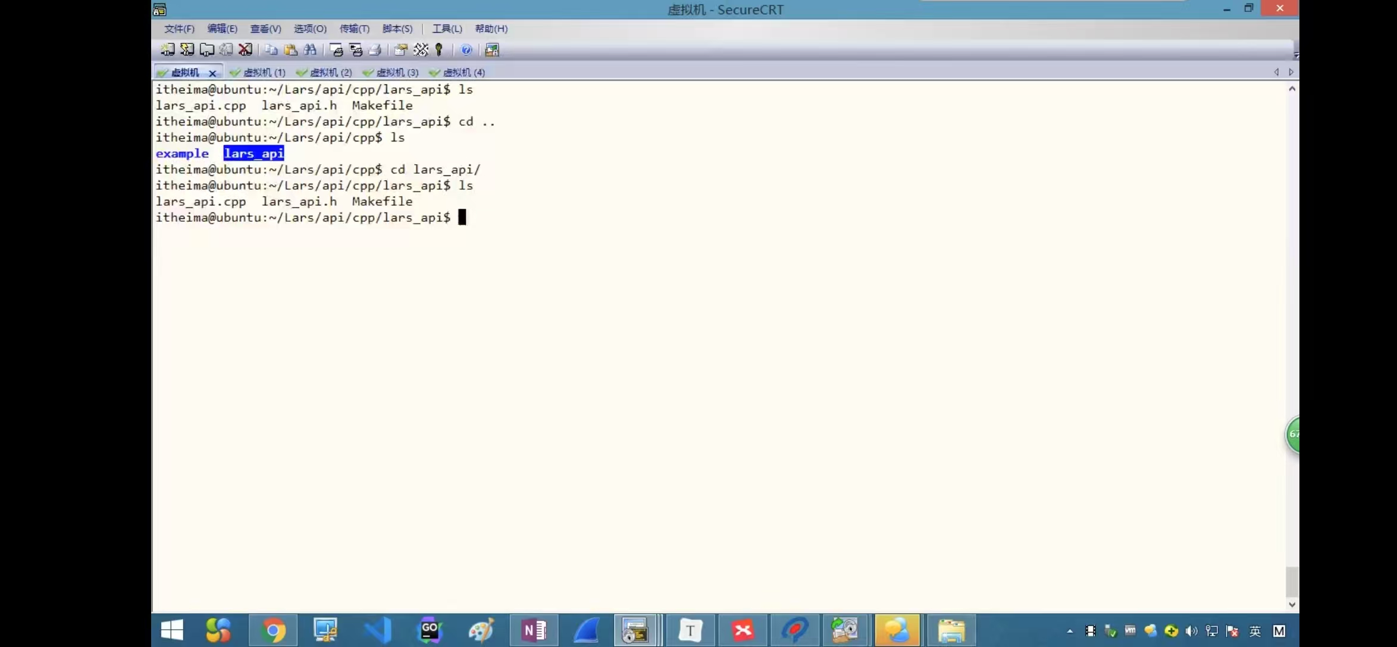Image resolution: width=1397 pixels, height=647 pixels.
Task: Open the 脚本(S) menu
Action: 397,29
